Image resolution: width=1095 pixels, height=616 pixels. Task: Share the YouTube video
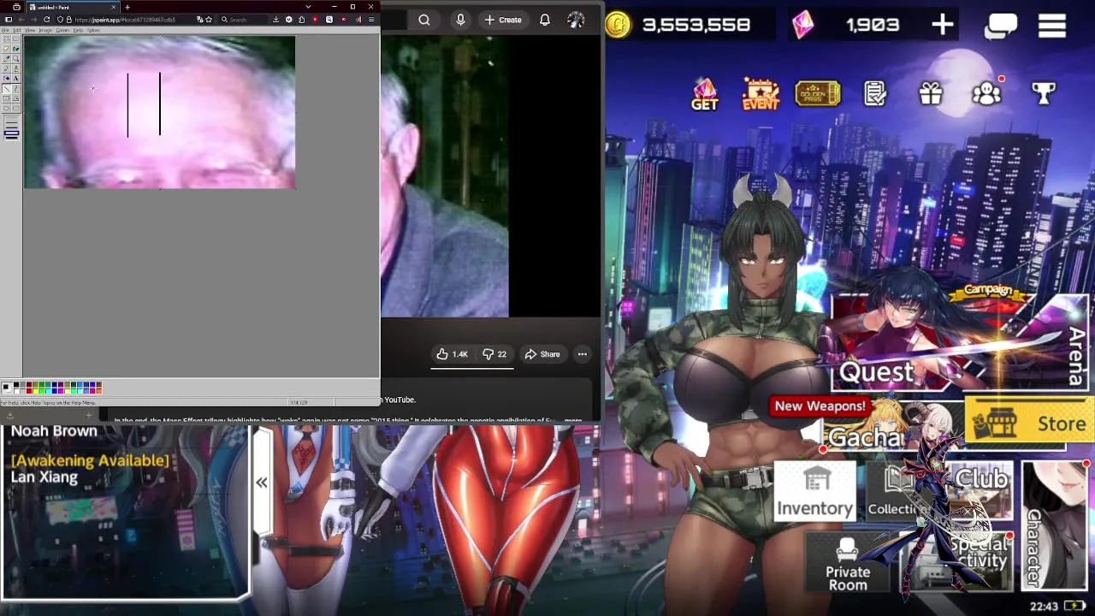click(542, 354)
